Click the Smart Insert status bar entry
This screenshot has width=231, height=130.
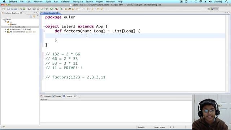tap(160, 127)
